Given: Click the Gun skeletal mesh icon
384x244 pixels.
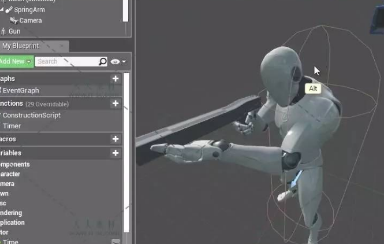Looking at the screenshot, I should click(x=3, y=31).
